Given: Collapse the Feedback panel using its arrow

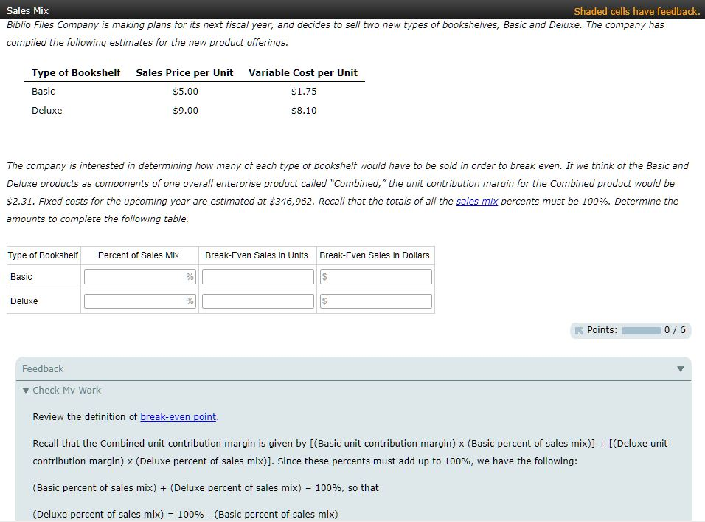Looking at the screenshot, I should click(680, 369).
